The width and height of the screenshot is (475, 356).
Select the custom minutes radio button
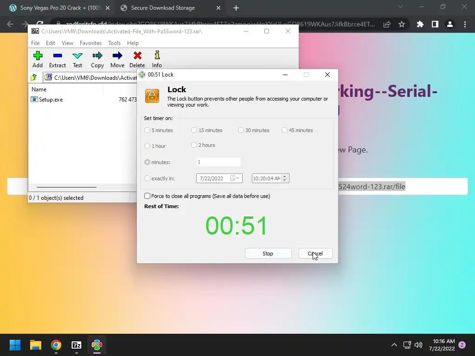point(147,162)
